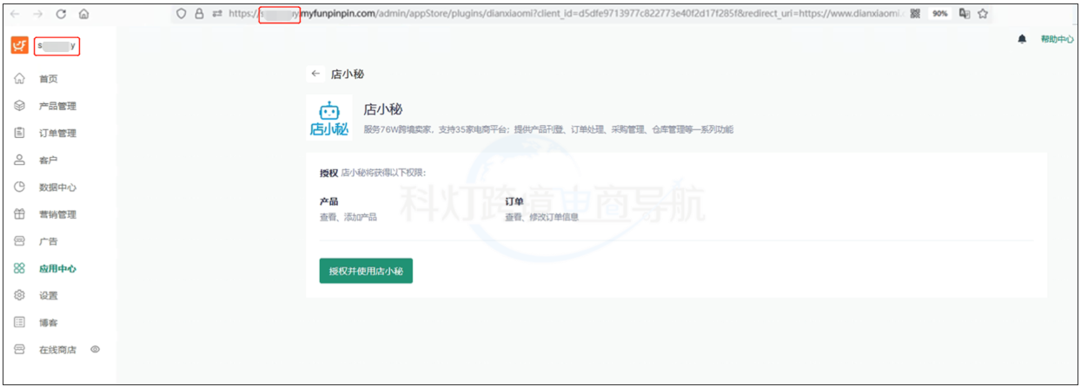Click the 店小秘 robot logo

[329, 118]
